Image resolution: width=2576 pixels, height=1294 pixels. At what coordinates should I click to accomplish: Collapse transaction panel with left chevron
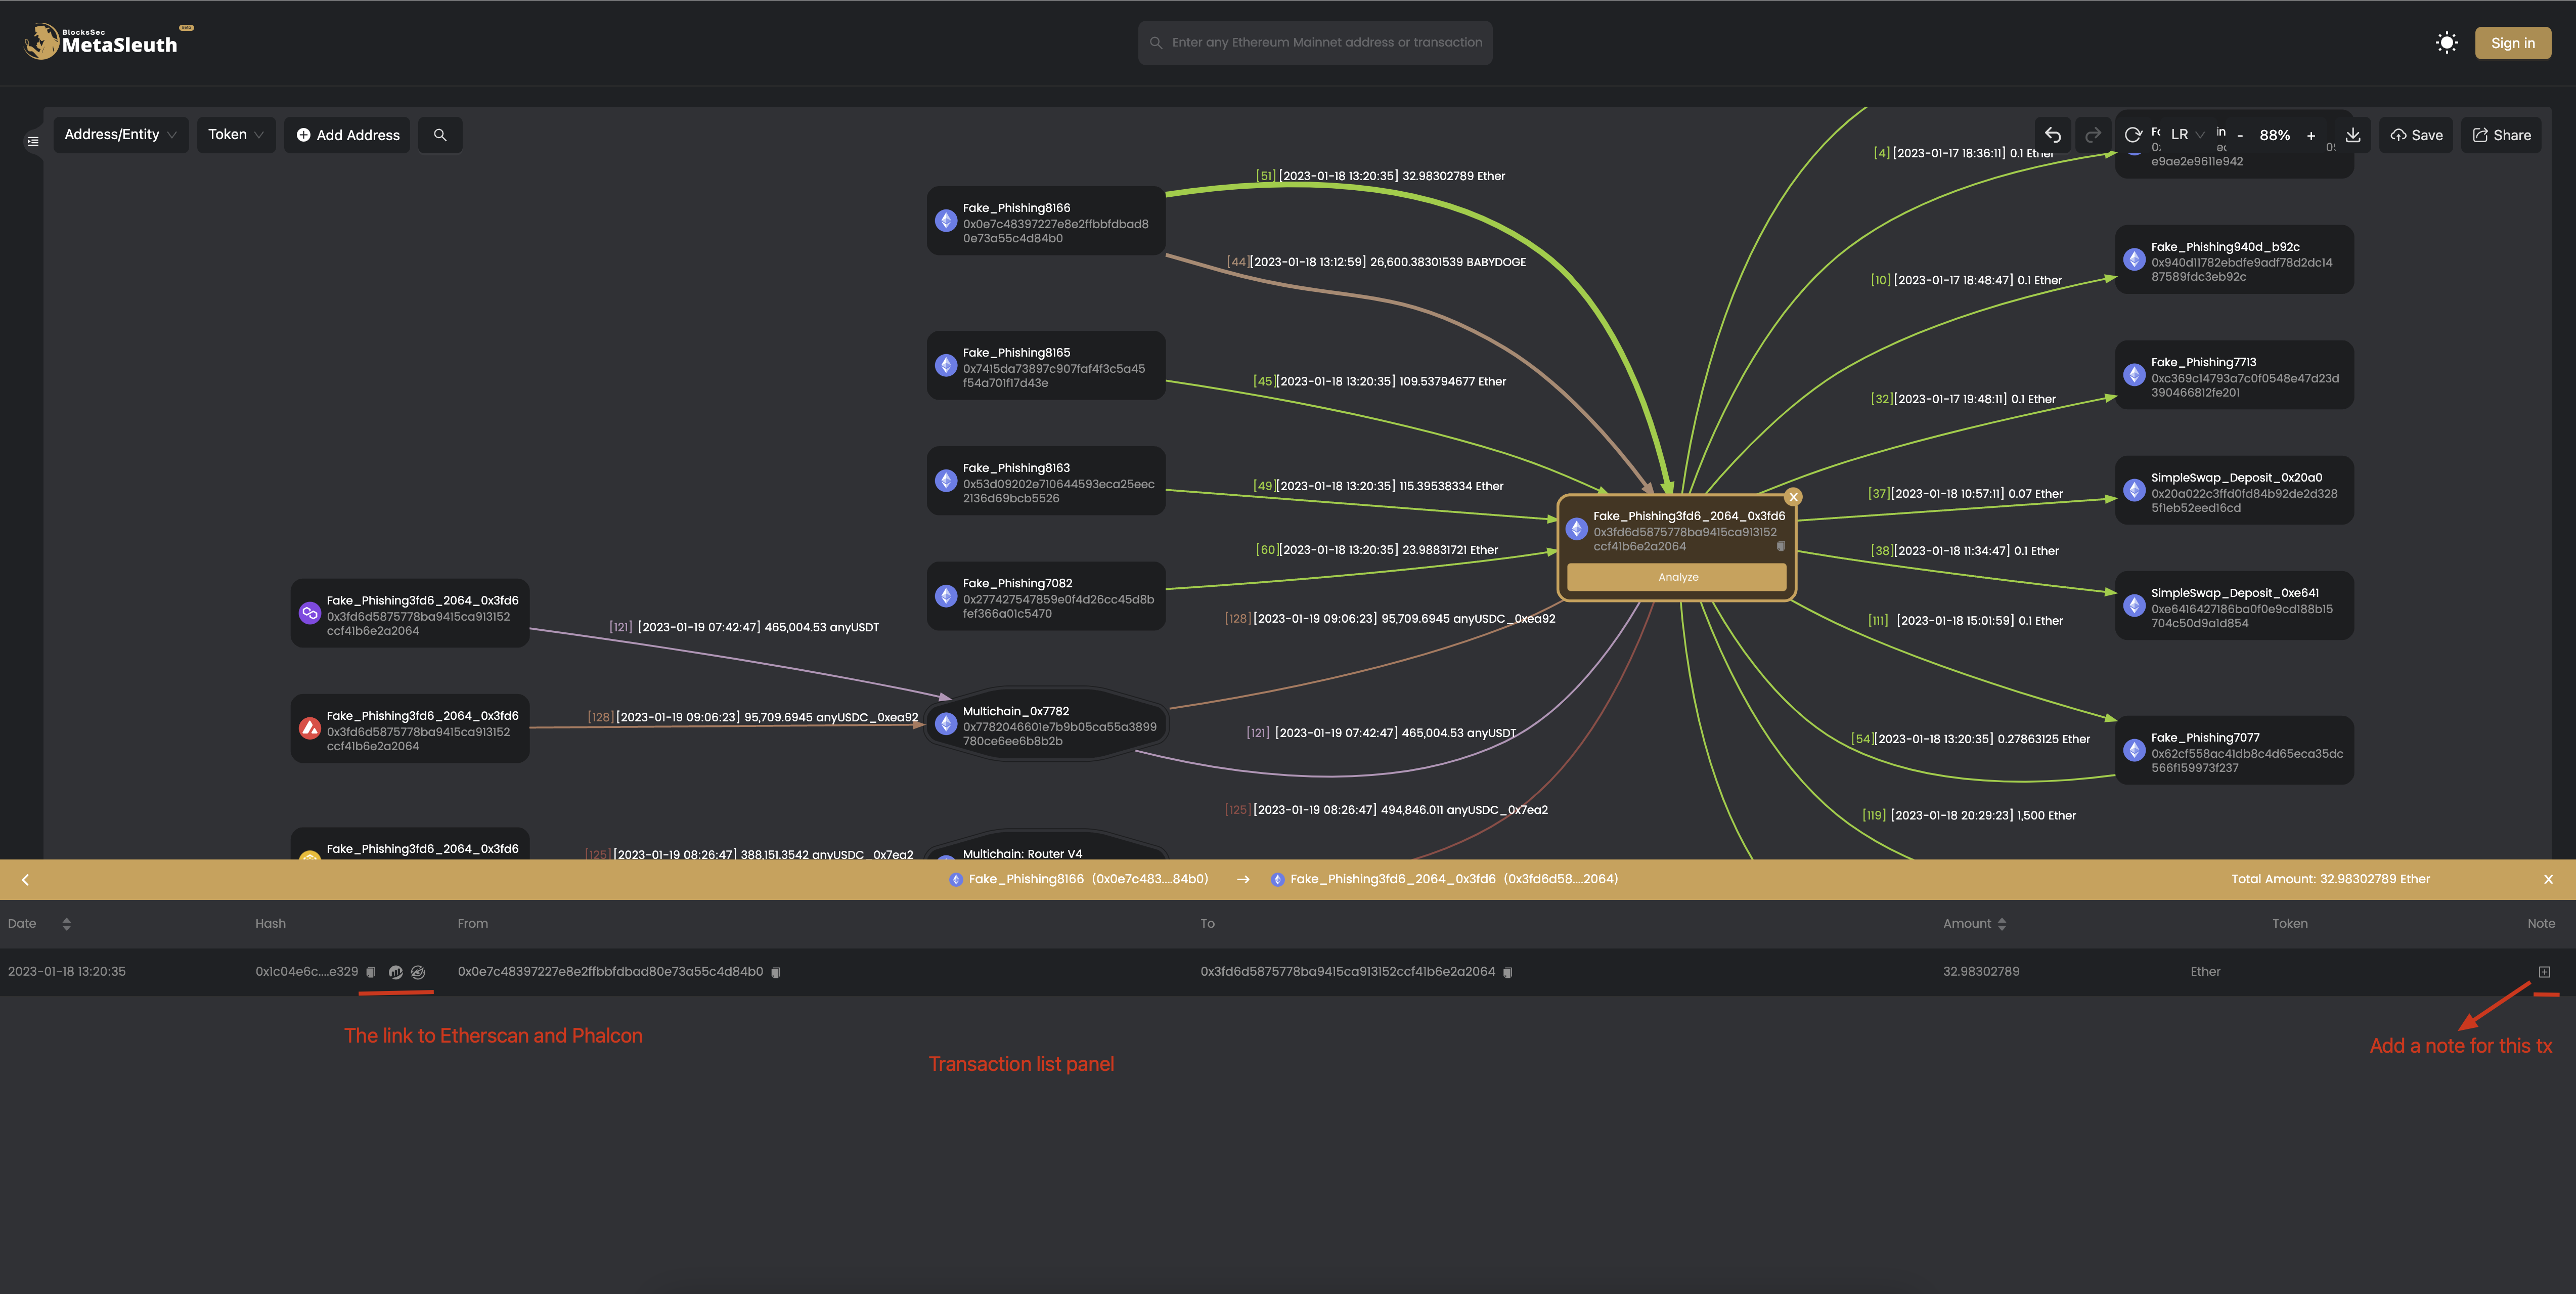click(25, 880)
